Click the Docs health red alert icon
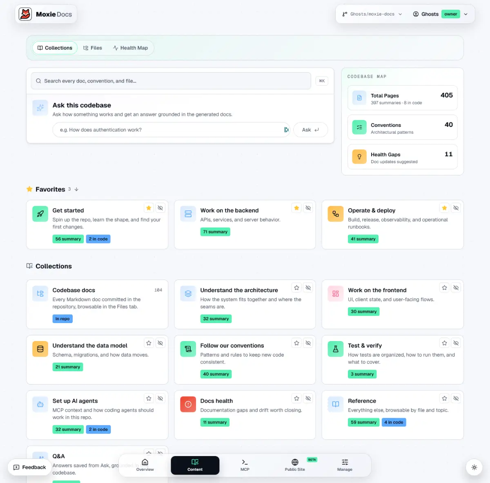Screen dimensions: 490x483 click(188, 404)
